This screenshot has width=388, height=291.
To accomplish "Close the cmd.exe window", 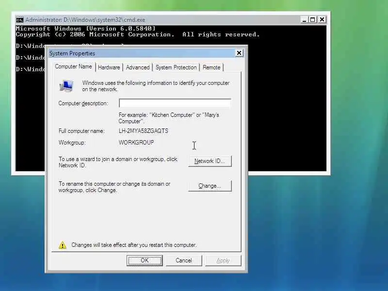I will coord(322,19).
